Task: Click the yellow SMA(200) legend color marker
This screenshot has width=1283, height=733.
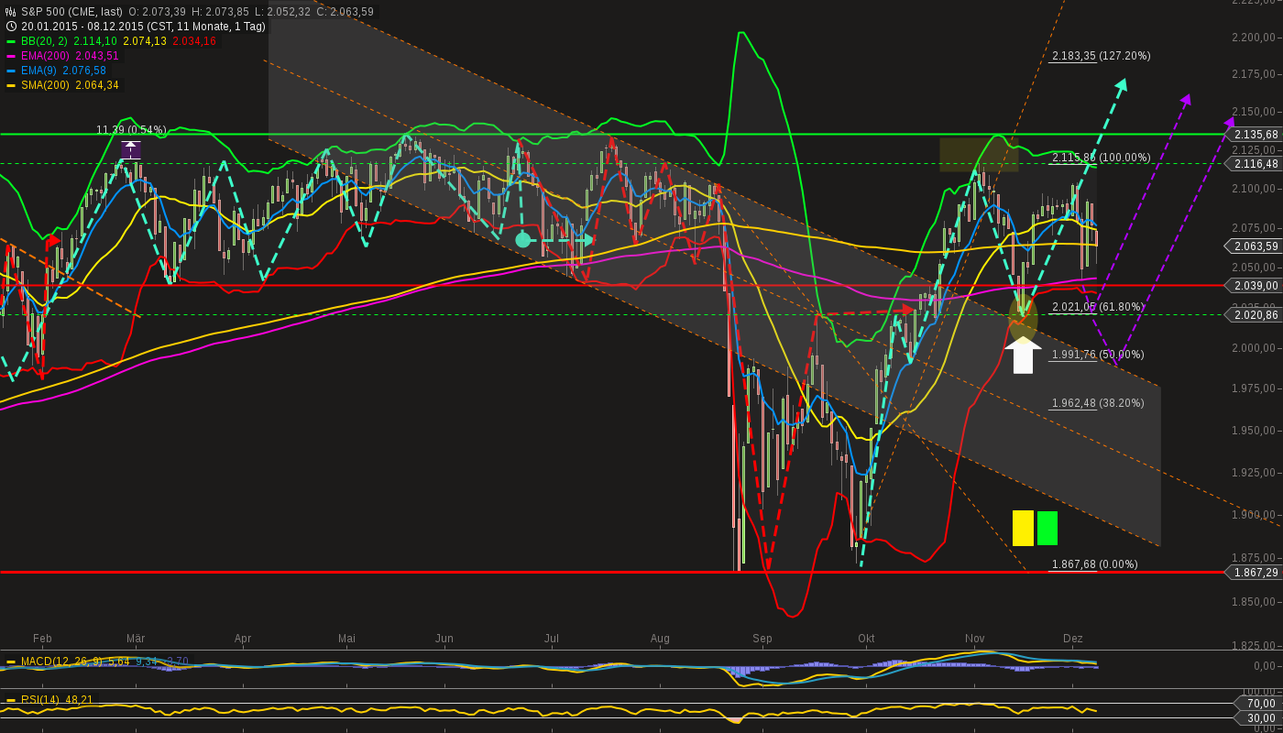Action: (x=11, y=85)
